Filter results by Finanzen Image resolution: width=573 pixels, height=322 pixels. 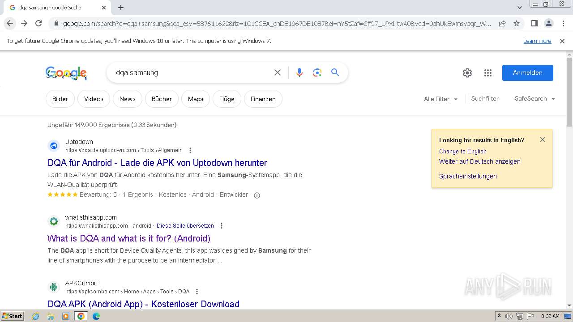[263, 99]
